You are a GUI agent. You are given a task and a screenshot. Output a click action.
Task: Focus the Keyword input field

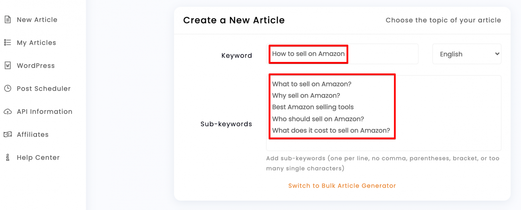342,54
